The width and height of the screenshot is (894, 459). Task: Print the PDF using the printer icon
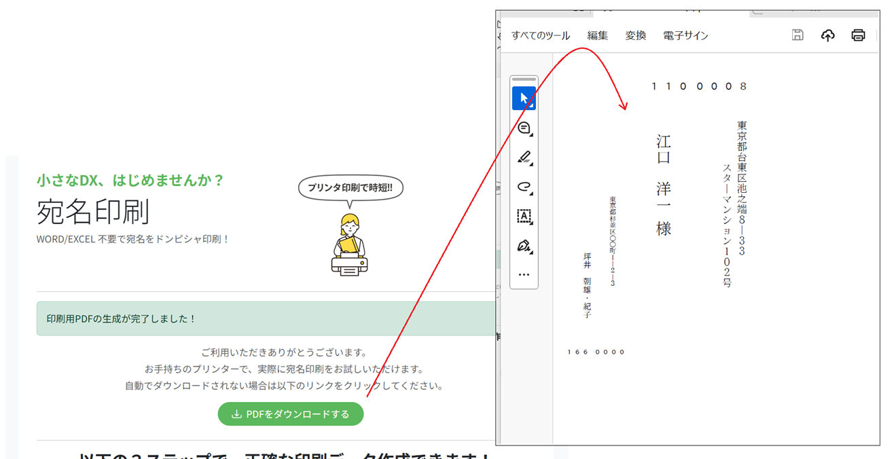(858, 35)
